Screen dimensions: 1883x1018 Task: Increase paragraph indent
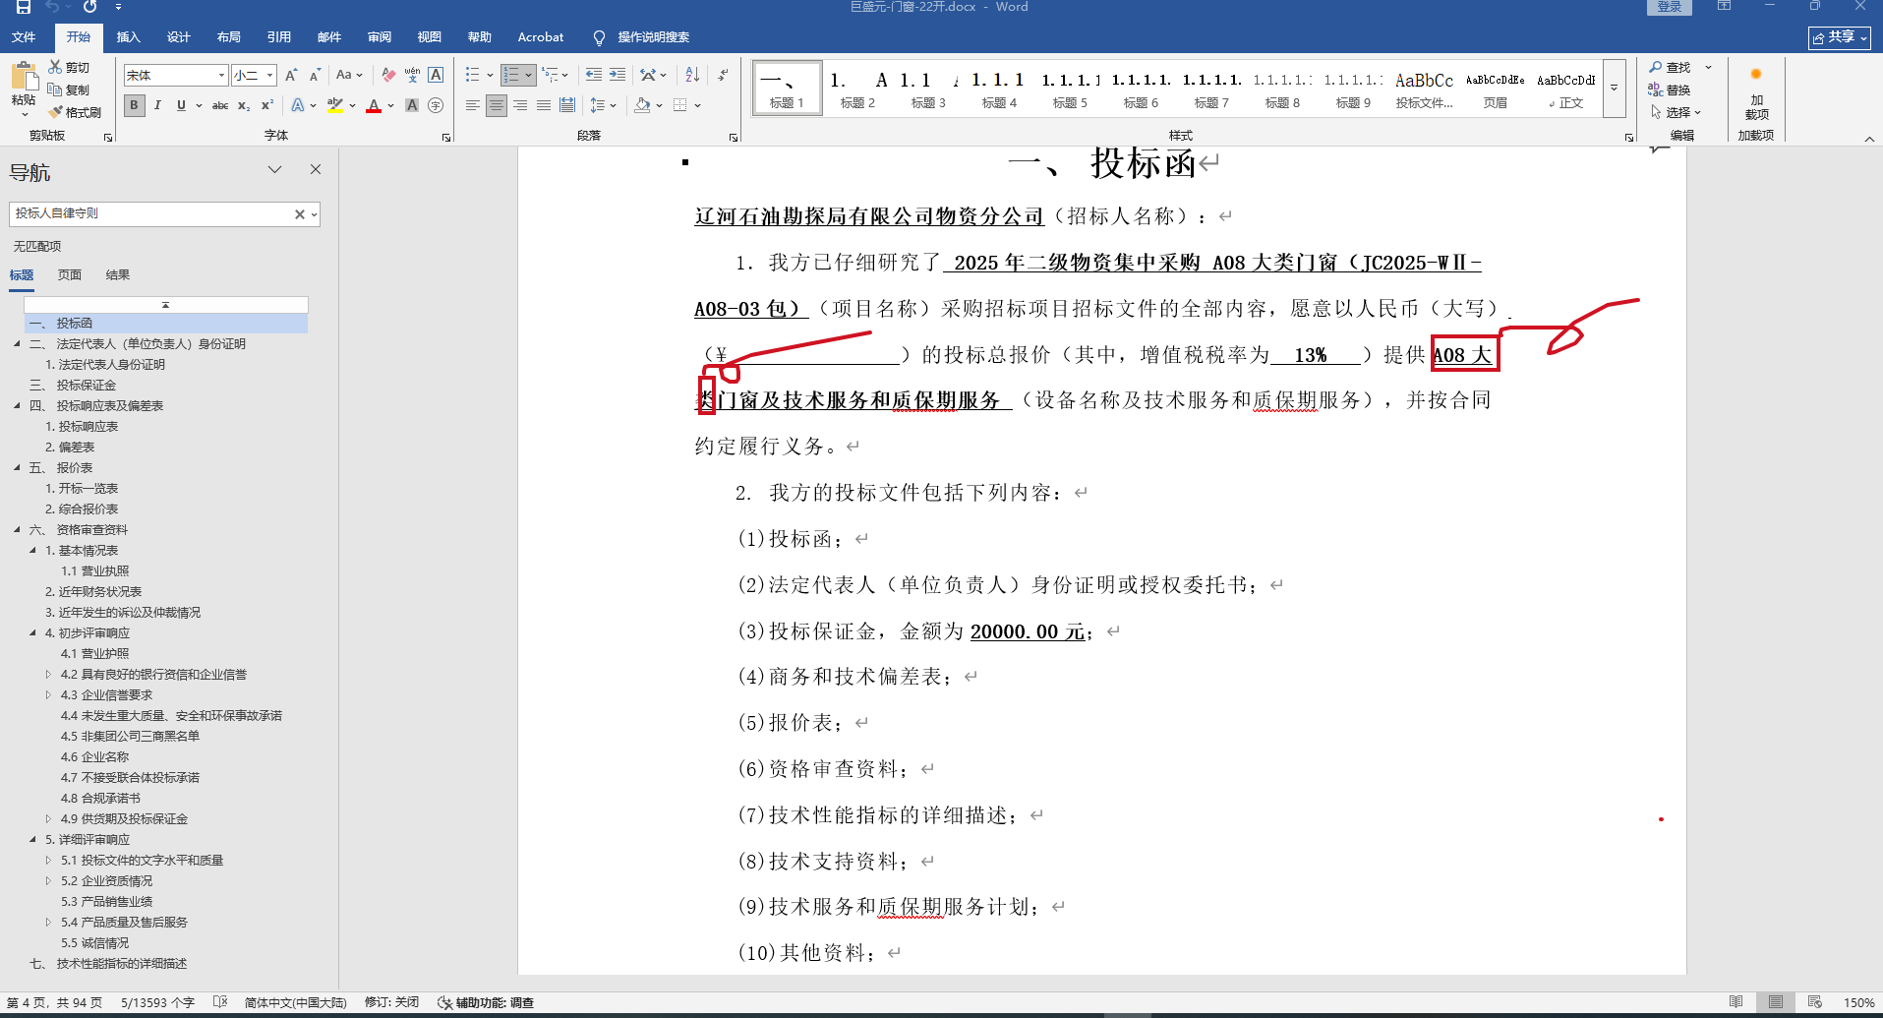(x=618, y=75)
